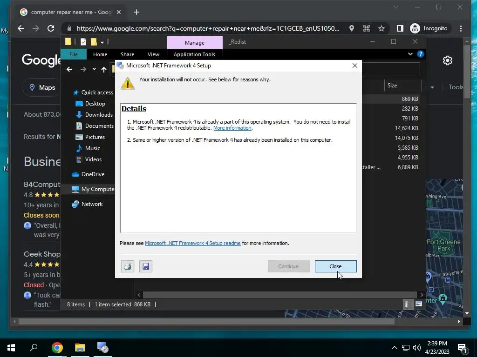Click the Chrome page horizontal scrollbar
The width and height of the screenshot is (477, 357).
(207, 321)
